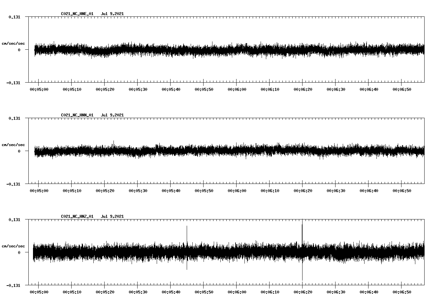
Task: Click the 00:05:30 time label on the HNZ axis
Action: pyautogui.click(x=138, y=292)
